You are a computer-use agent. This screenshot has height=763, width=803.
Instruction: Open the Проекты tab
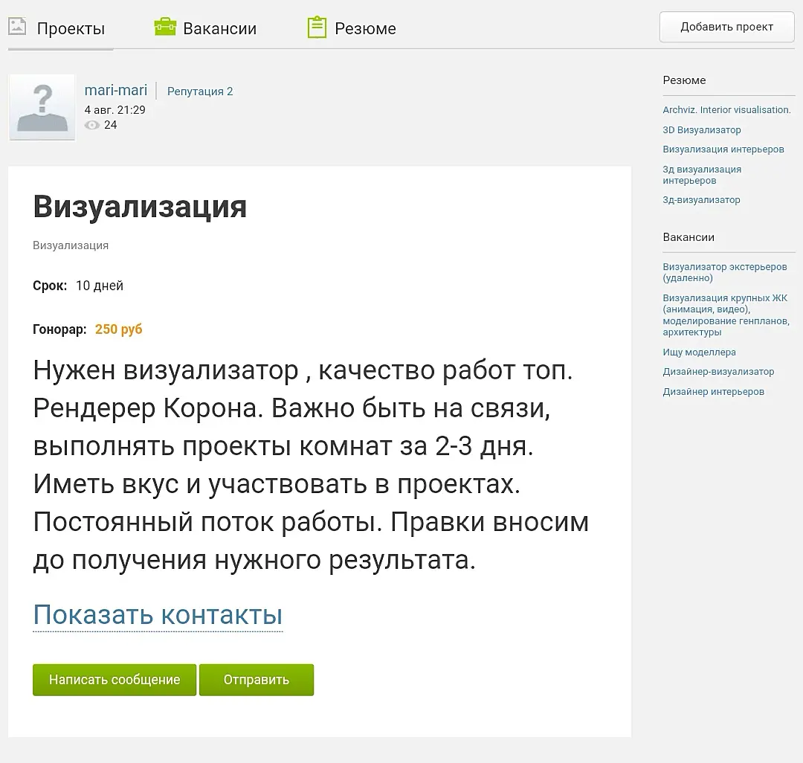coord(71,29)
